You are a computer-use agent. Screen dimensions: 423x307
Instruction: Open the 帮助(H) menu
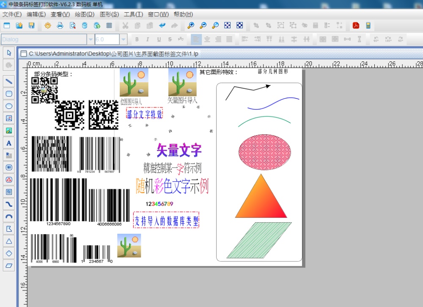pos(183,14)
